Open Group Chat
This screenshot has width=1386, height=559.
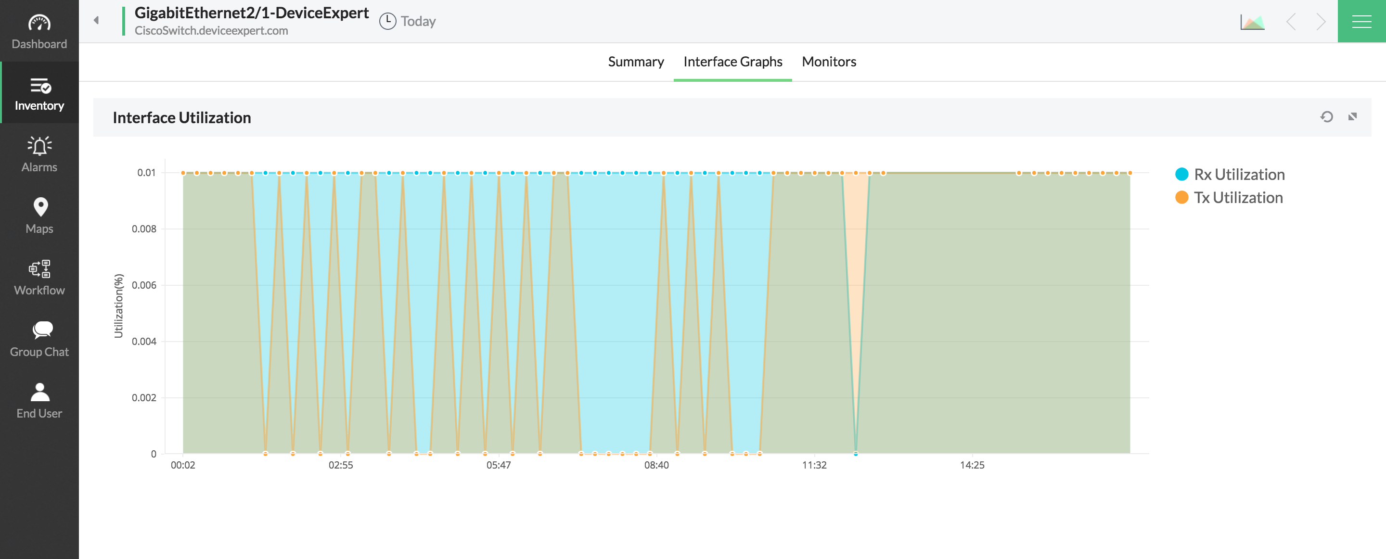click(39, 339)
